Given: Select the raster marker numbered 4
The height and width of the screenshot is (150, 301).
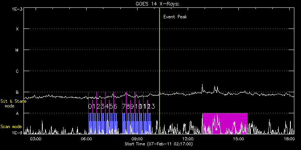Looking at the screenshot, I should pyautogui.click(x=107, y=106).
